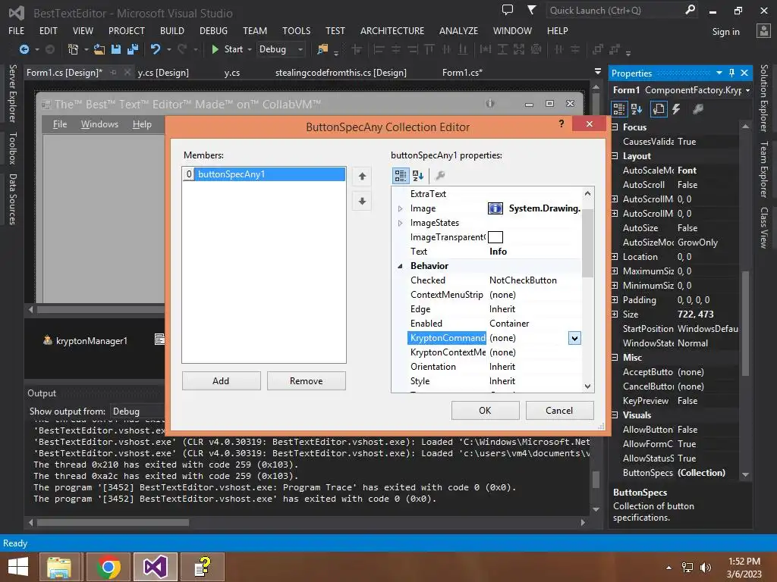This screenshot has height=582, width=777.
Task: Confirm with the OK button
Action: 485,410
